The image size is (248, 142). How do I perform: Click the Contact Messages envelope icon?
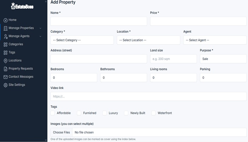coord(6,77)
